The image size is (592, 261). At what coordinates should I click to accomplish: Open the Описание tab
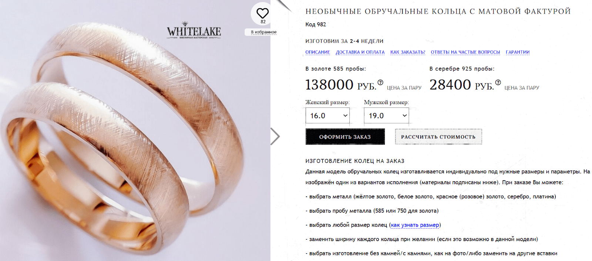[x=317, y=52]
